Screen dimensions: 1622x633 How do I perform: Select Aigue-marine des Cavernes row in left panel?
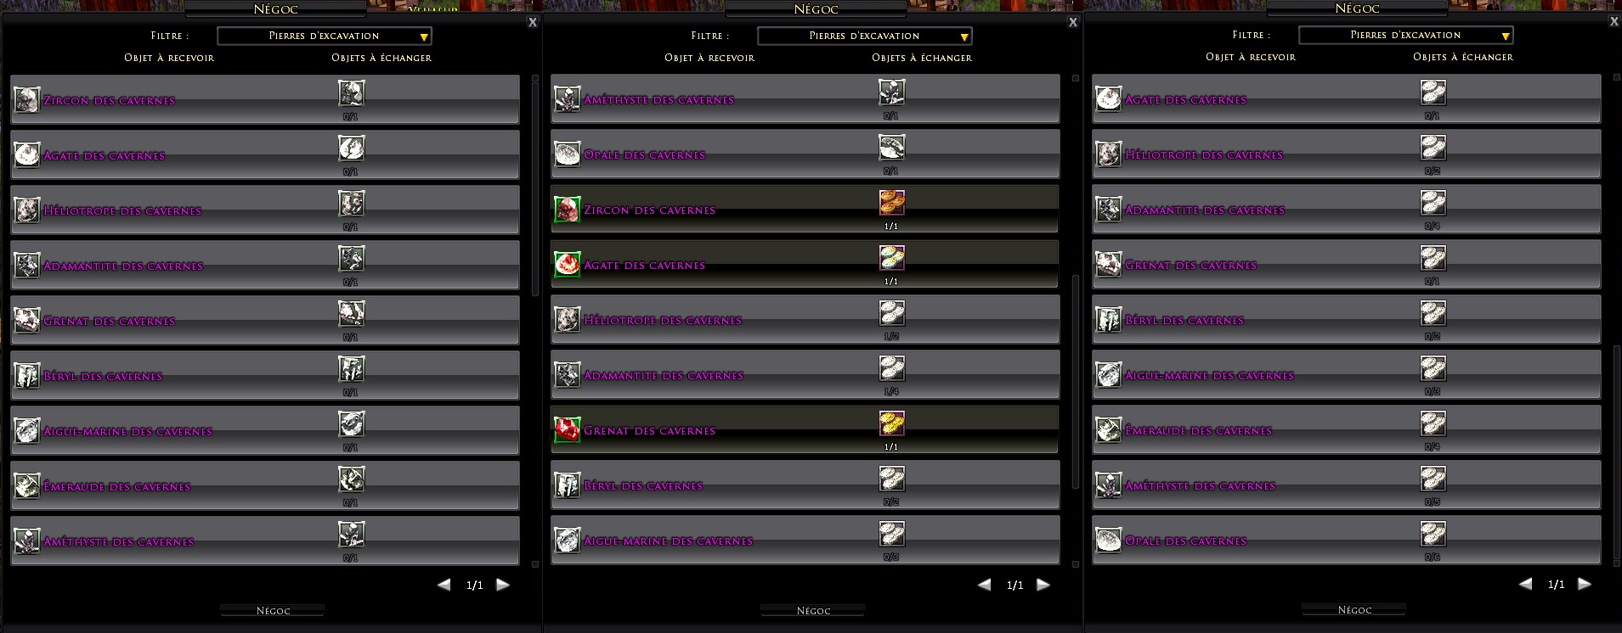265,430
